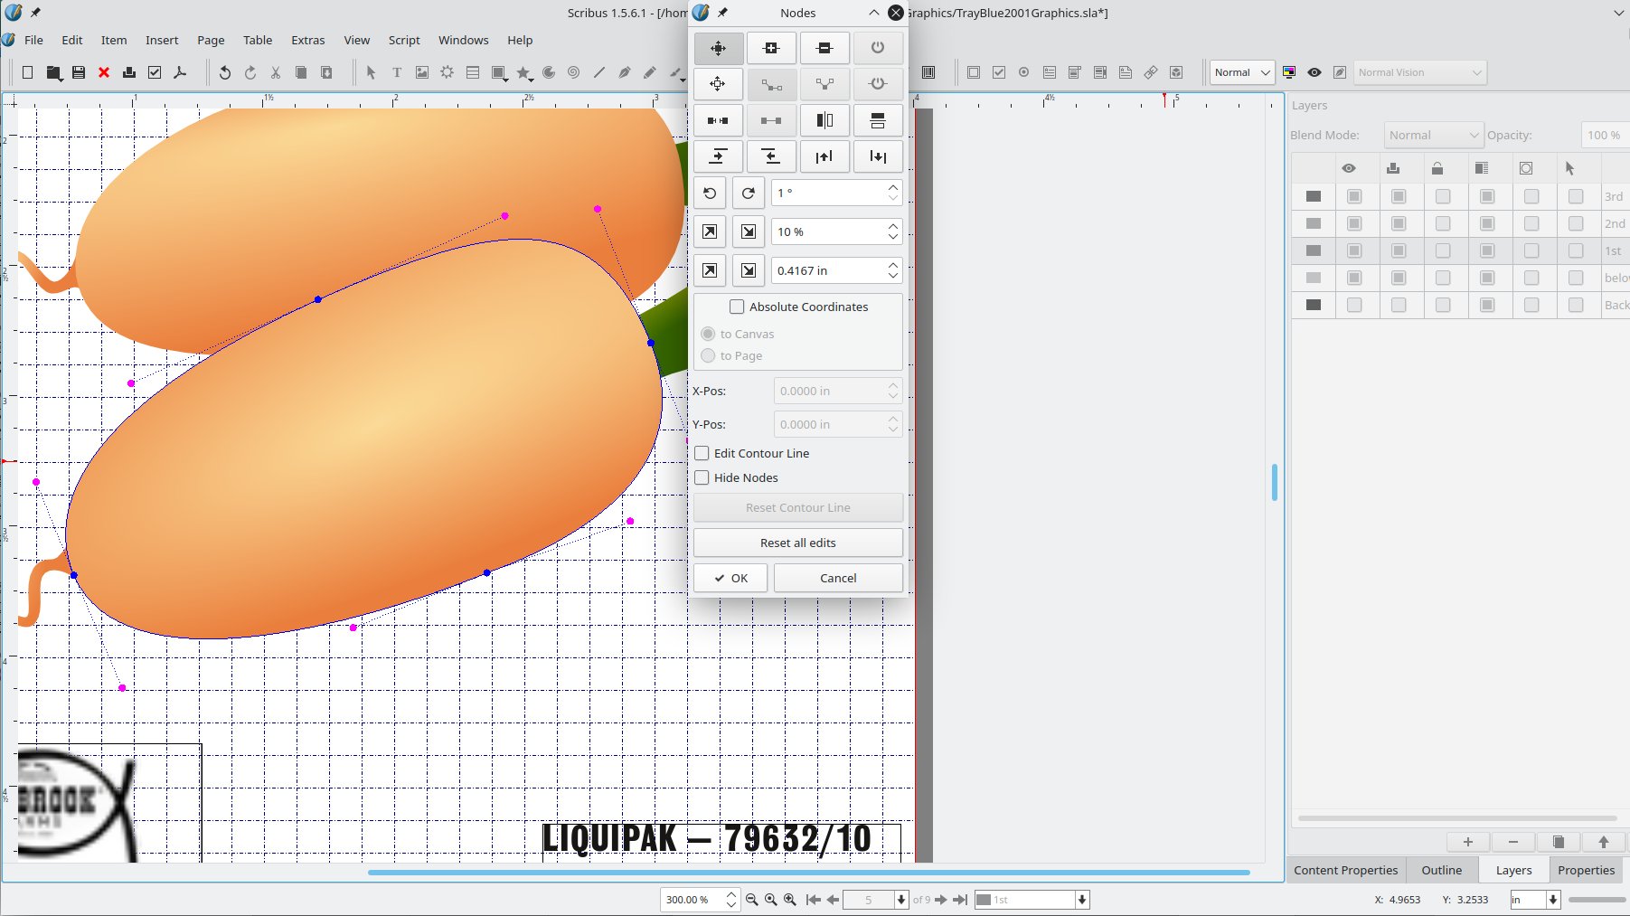The height and width of the screenshot is (916, 1630).
Task: Toggle the preview mode eye icon
Action: pos(1314,72)
